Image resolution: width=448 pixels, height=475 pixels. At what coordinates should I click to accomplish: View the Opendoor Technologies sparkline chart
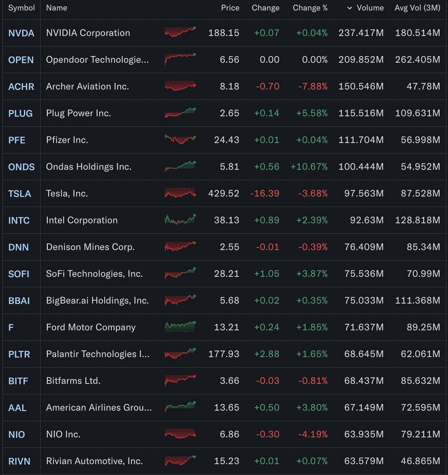tap(180, 59)
